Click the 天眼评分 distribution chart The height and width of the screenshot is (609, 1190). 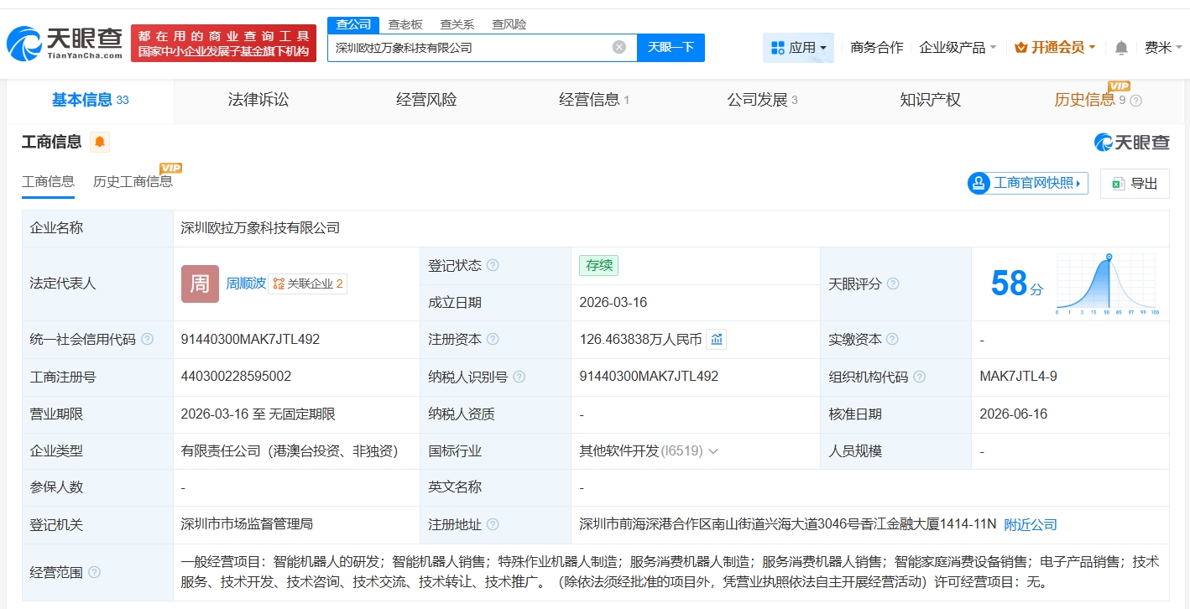tap(1107, 284)
